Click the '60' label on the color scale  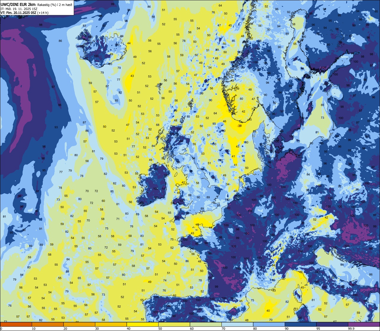click(x=192, y=329)
